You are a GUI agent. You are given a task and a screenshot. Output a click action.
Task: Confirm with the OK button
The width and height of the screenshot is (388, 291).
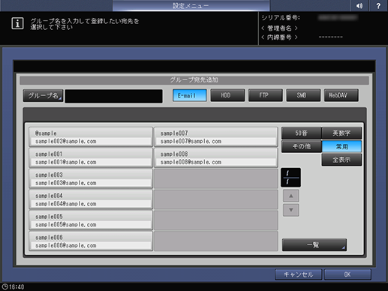[x=347, y=274]
